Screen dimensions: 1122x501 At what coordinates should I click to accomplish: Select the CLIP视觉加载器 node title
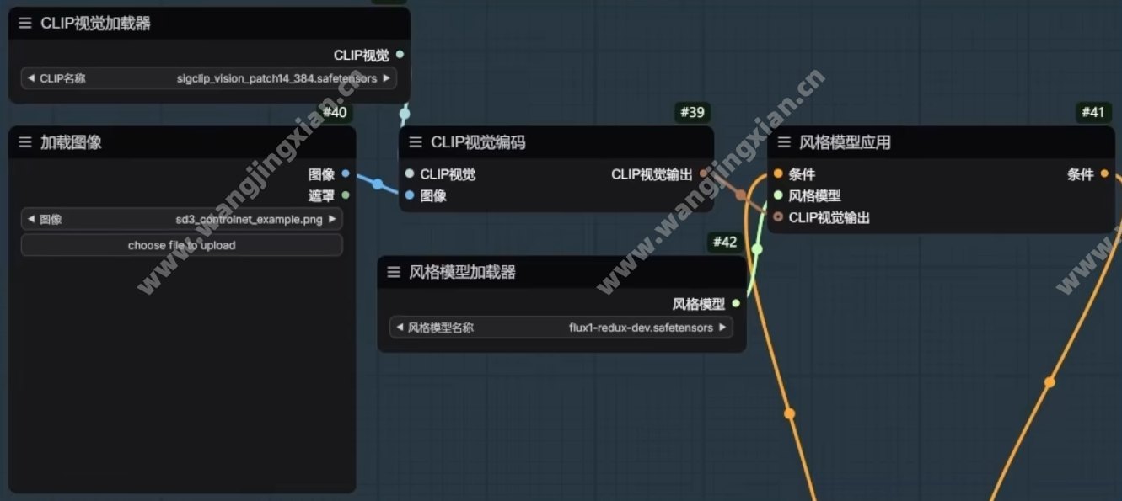[x=95, y=24]
